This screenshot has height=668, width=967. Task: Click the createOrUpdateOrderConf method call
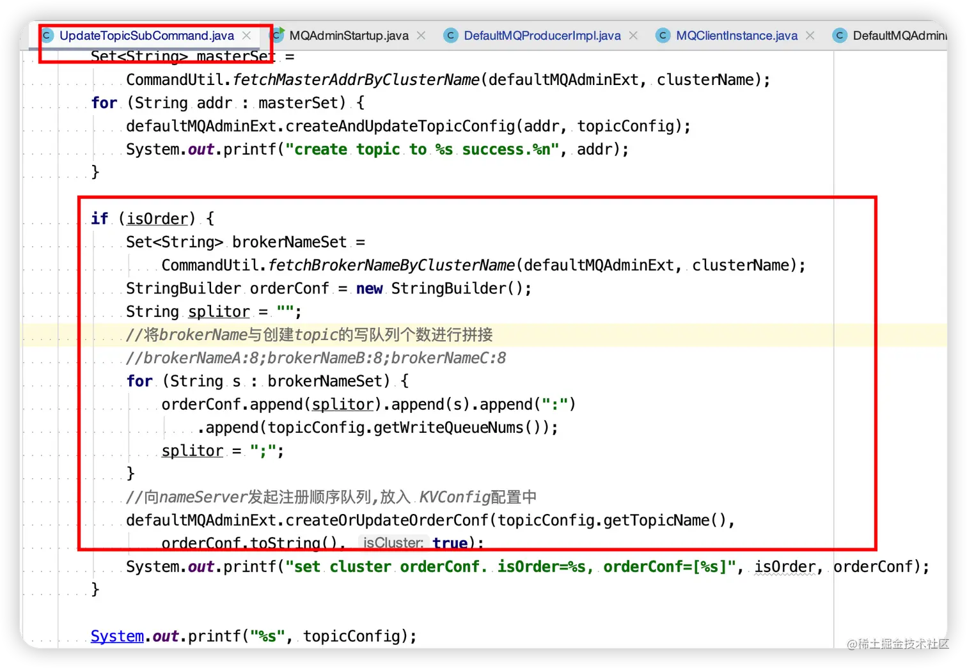(x=387, y=520)
